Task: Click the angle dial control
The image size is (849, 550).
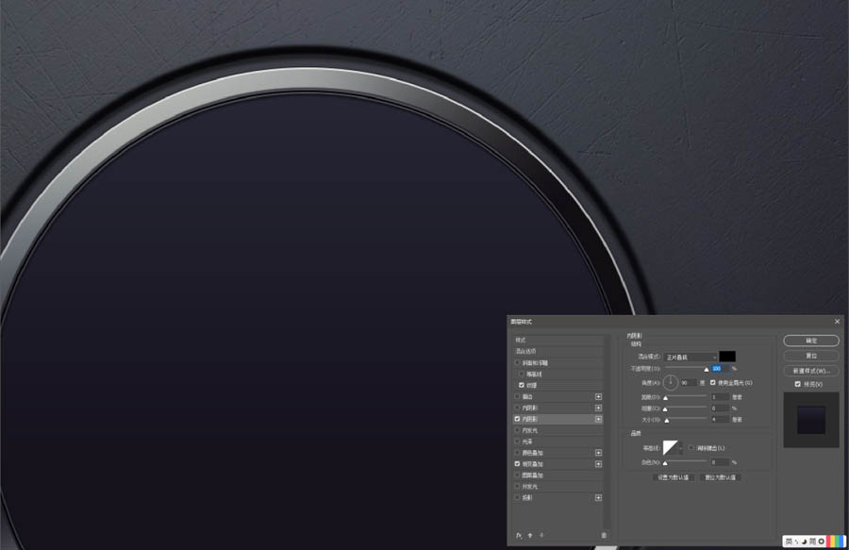Action: [x=671, y=382]
